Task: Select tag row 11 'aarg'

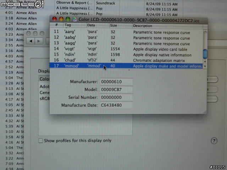Action: 126,32
